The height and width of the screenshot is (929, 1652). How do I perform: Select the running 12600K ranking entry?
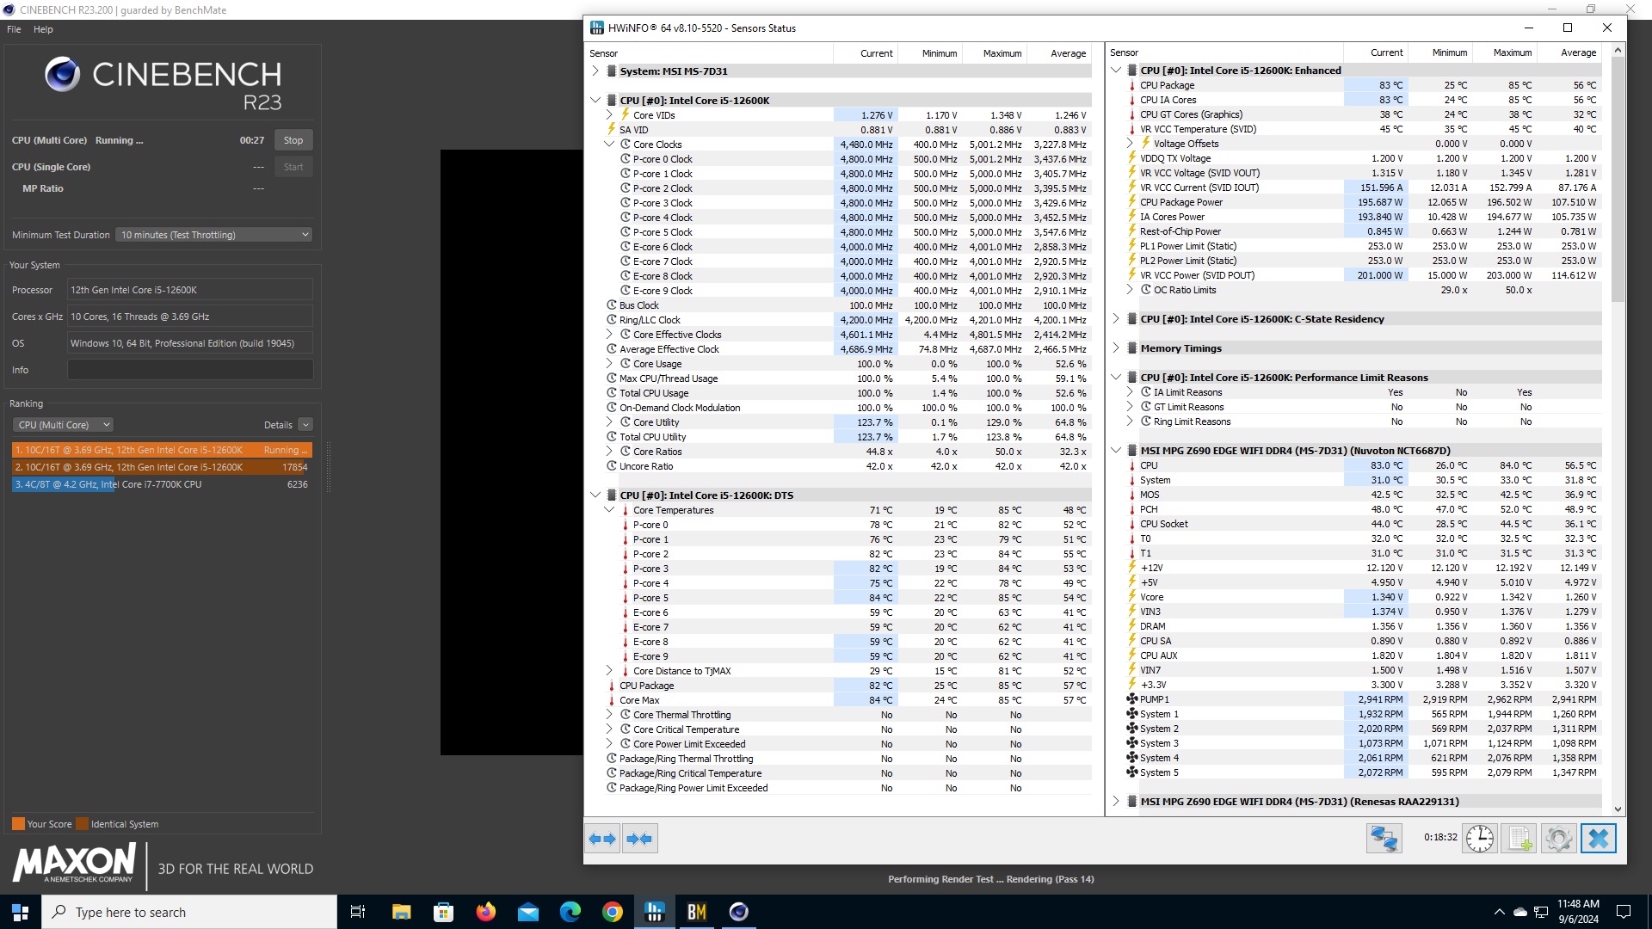coord(162,450)
